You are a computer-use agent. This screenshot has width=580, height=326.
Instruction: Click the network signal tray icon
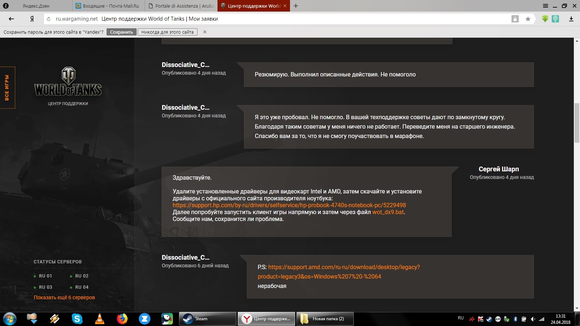coord(542,319)
